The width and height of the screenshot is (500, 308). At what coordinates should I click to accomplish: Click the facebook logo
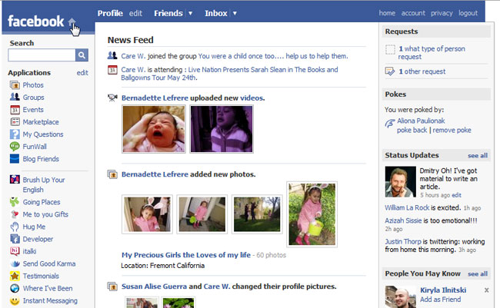pos(35,22)
